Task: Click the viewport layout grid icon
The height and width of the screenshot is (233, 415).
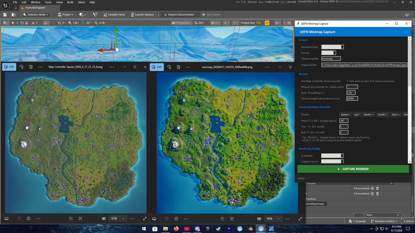Action: pos(289,23)
